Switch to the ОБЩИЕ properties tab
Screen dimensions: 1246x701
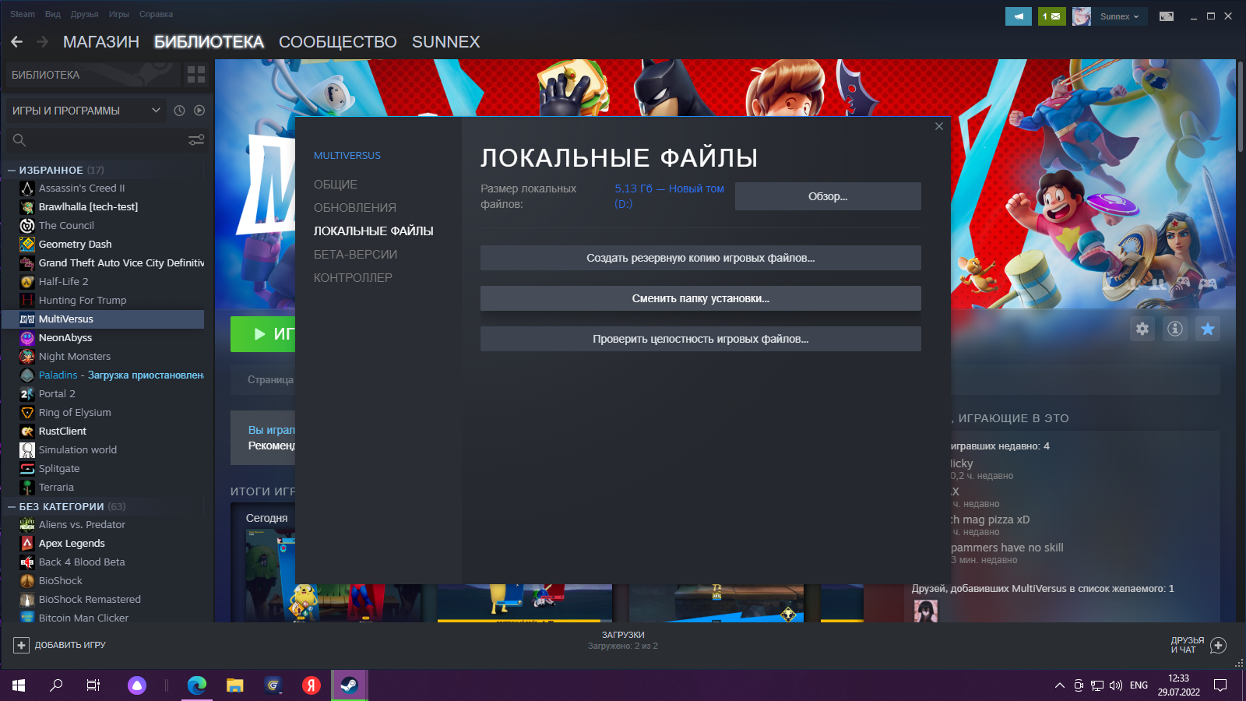336,185
